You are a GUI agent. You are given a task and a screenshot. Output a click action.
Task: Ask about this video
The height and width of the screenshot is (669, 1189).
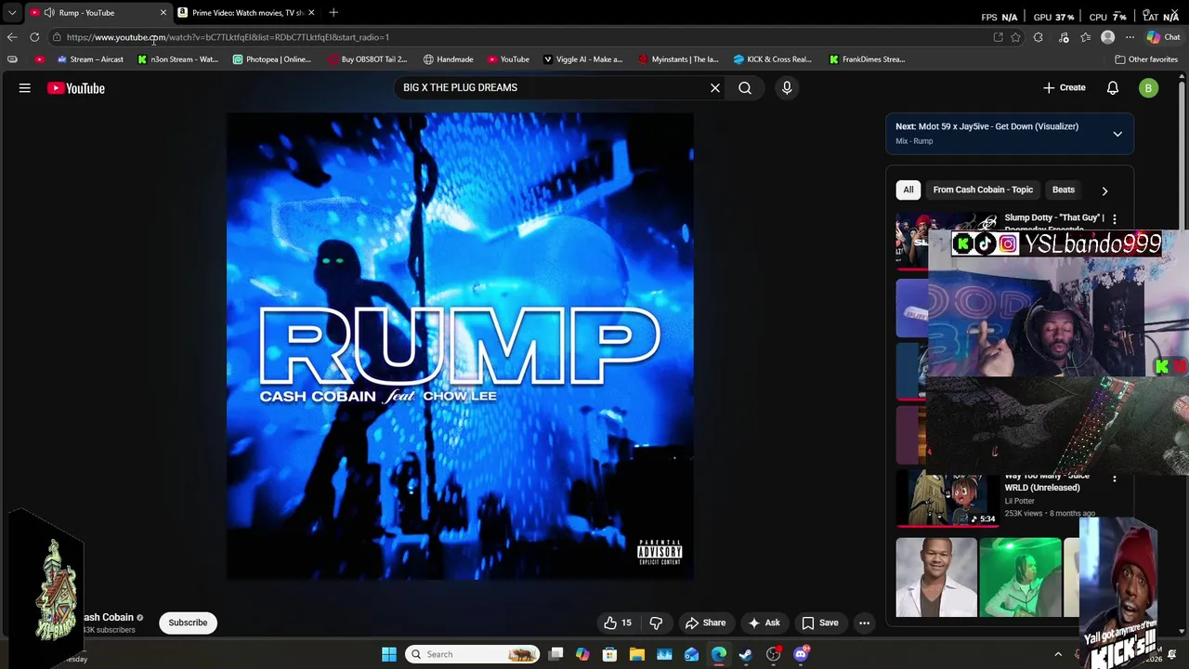(x=764, y=623)
